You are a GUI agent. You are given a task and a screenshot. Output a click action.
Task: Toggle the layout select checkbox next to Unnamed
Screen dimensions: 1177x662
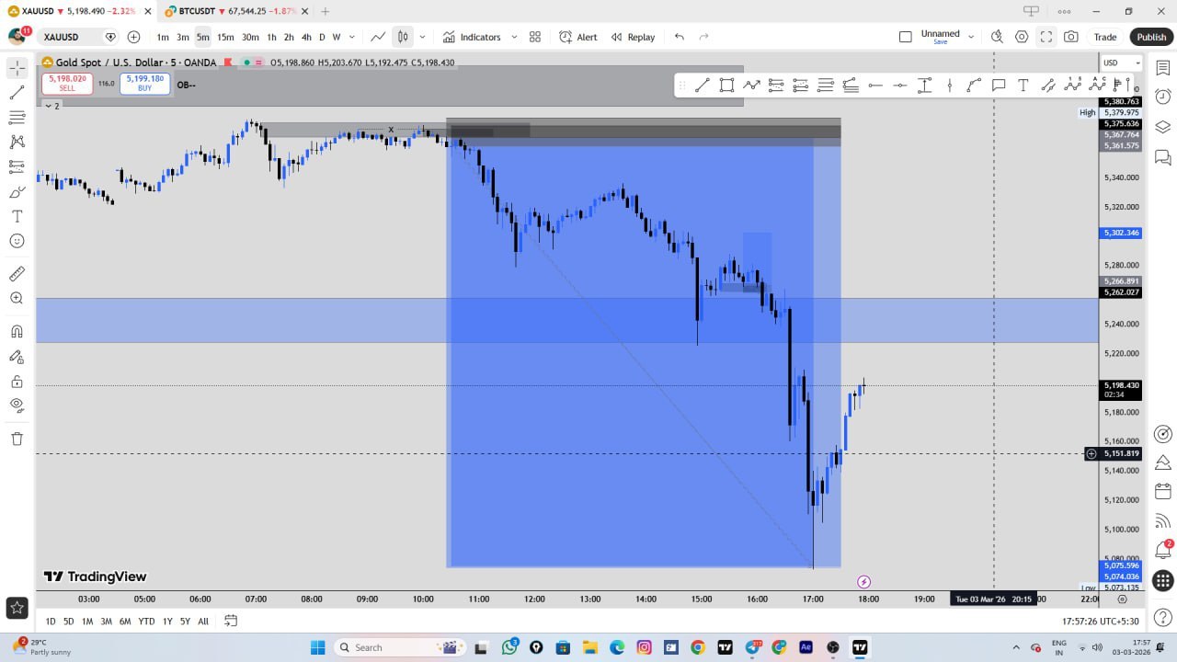905,37
